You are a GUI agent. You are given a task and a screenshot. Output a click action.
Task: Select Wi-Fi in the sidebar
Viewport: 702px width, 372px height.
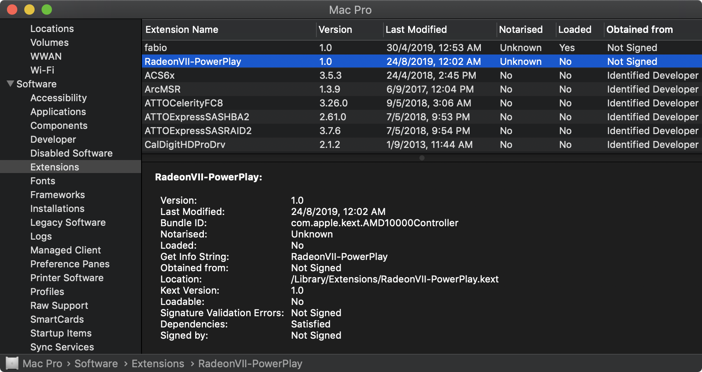[x=42, y=70]
